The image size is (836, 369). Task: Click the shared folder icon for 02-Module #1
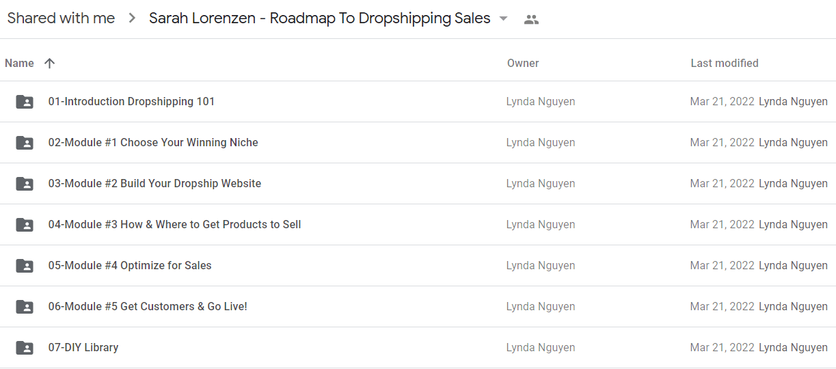tap(25, 143)
